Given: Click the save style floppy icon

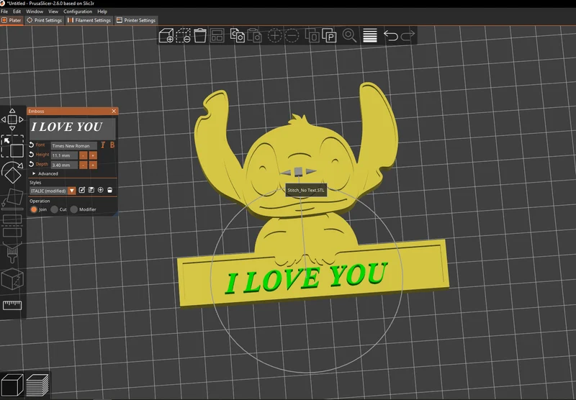Looking at the screenshot, I should click(91, 190).
